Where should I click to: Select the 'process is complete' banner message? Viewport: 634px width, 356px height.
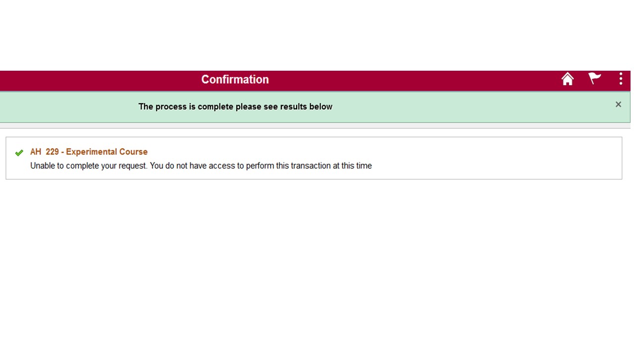[x=235, y=107]
